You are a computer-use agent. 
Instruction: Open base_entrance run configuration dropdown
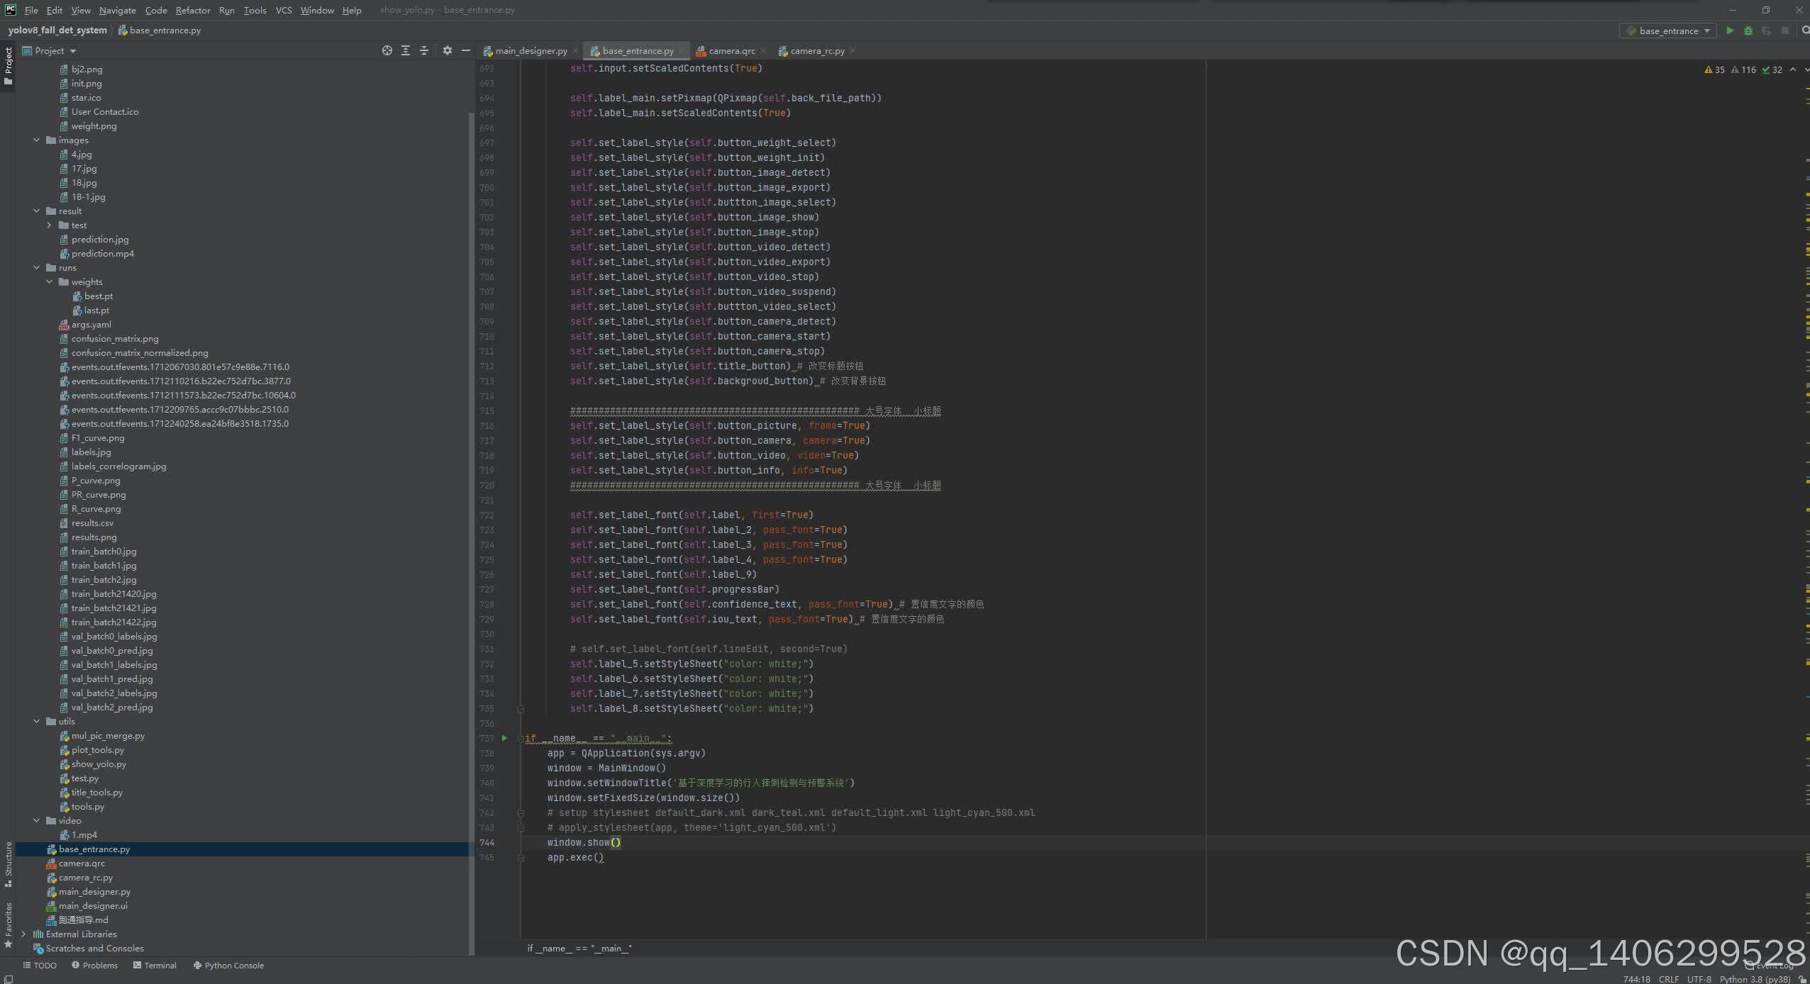(x=1668, y=30)
